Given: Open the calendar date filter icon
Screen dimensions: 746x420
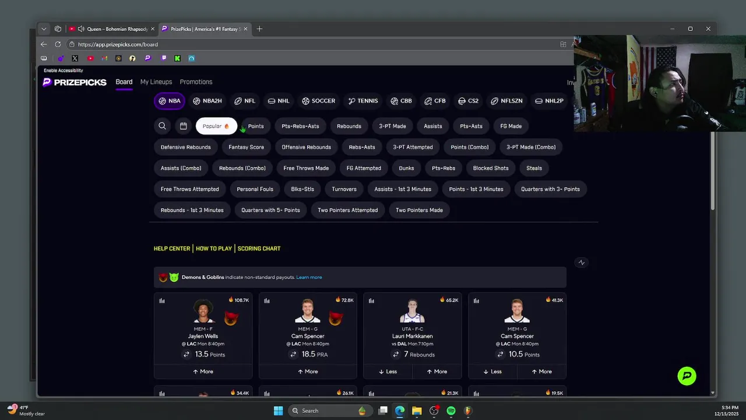Looking at the screenshot, I should point(183,126).
